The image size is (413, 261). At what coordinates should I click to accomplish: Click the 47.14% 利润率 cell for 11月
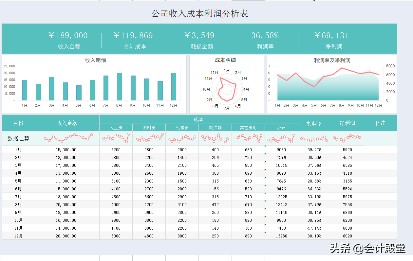coord(314,228)
